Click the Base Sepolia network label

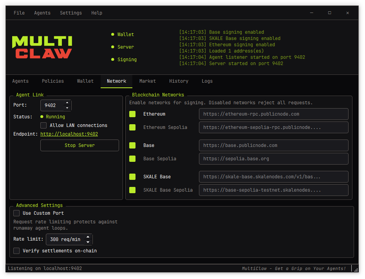click(x=160, y=159)
